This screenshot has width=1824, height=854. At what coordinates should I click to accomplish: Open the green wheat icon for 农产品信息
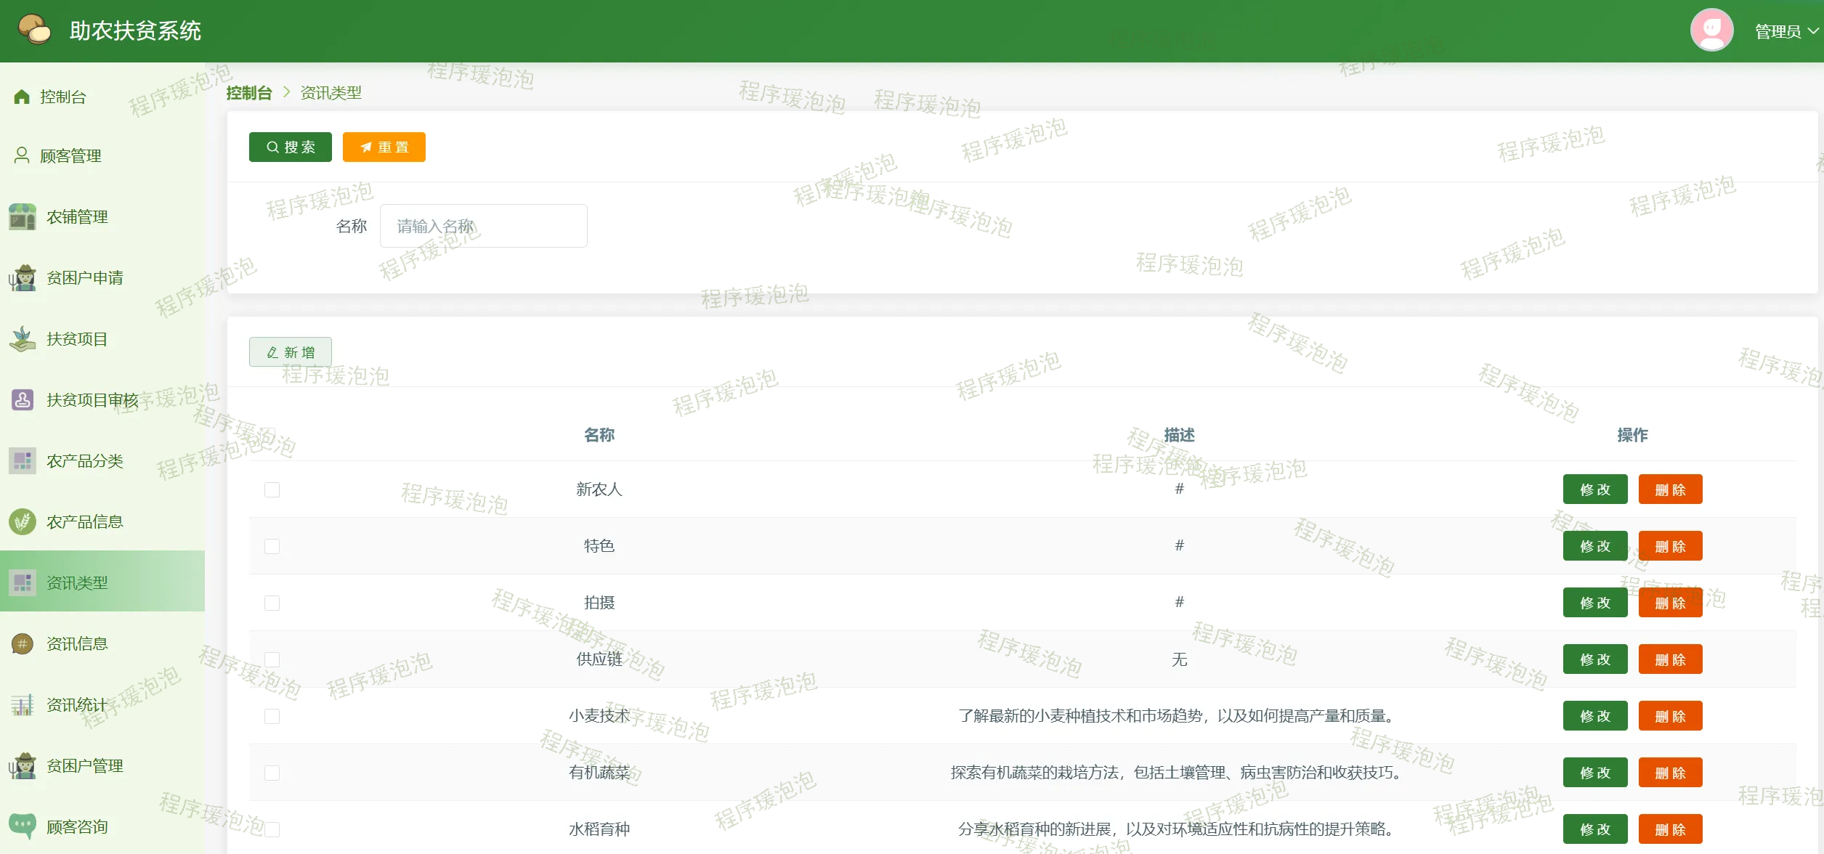point(23,521)
